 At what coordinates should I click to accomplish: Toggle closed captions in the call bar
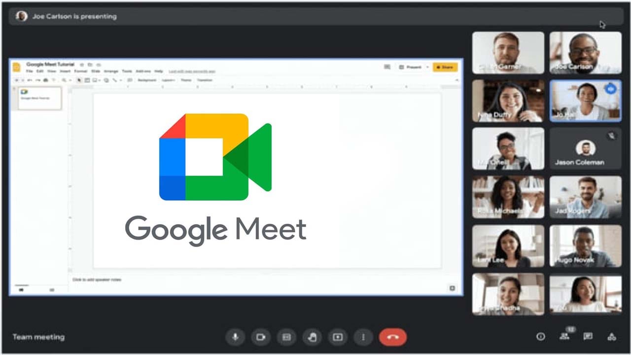point(286,337)
